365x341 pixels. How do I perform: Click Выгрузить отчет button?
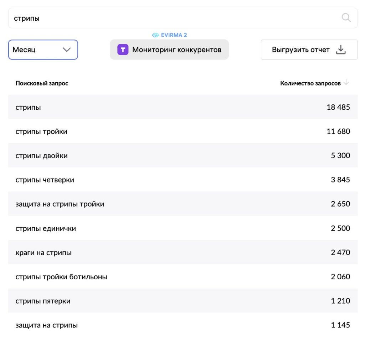309,50
